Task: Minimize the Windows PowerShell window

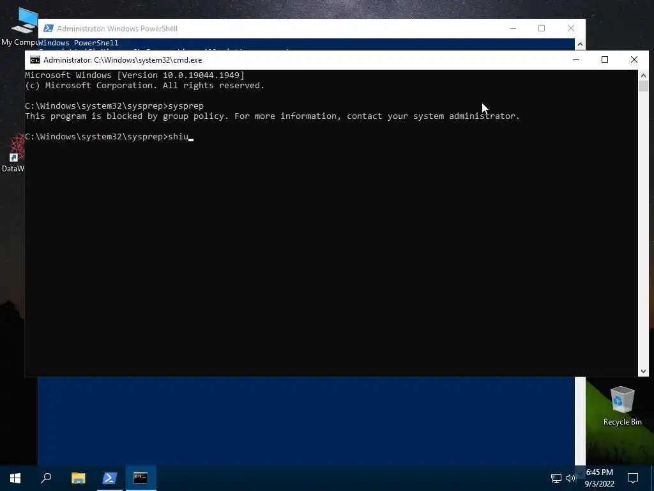Action: [513, 28]
